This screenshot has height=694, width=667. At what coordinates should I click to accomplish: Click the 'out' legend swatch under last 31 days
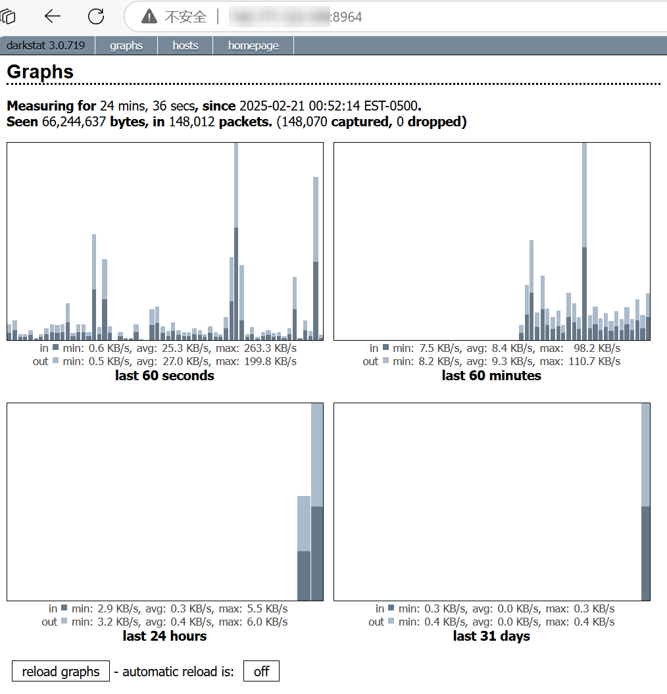[x=391, y=621]
